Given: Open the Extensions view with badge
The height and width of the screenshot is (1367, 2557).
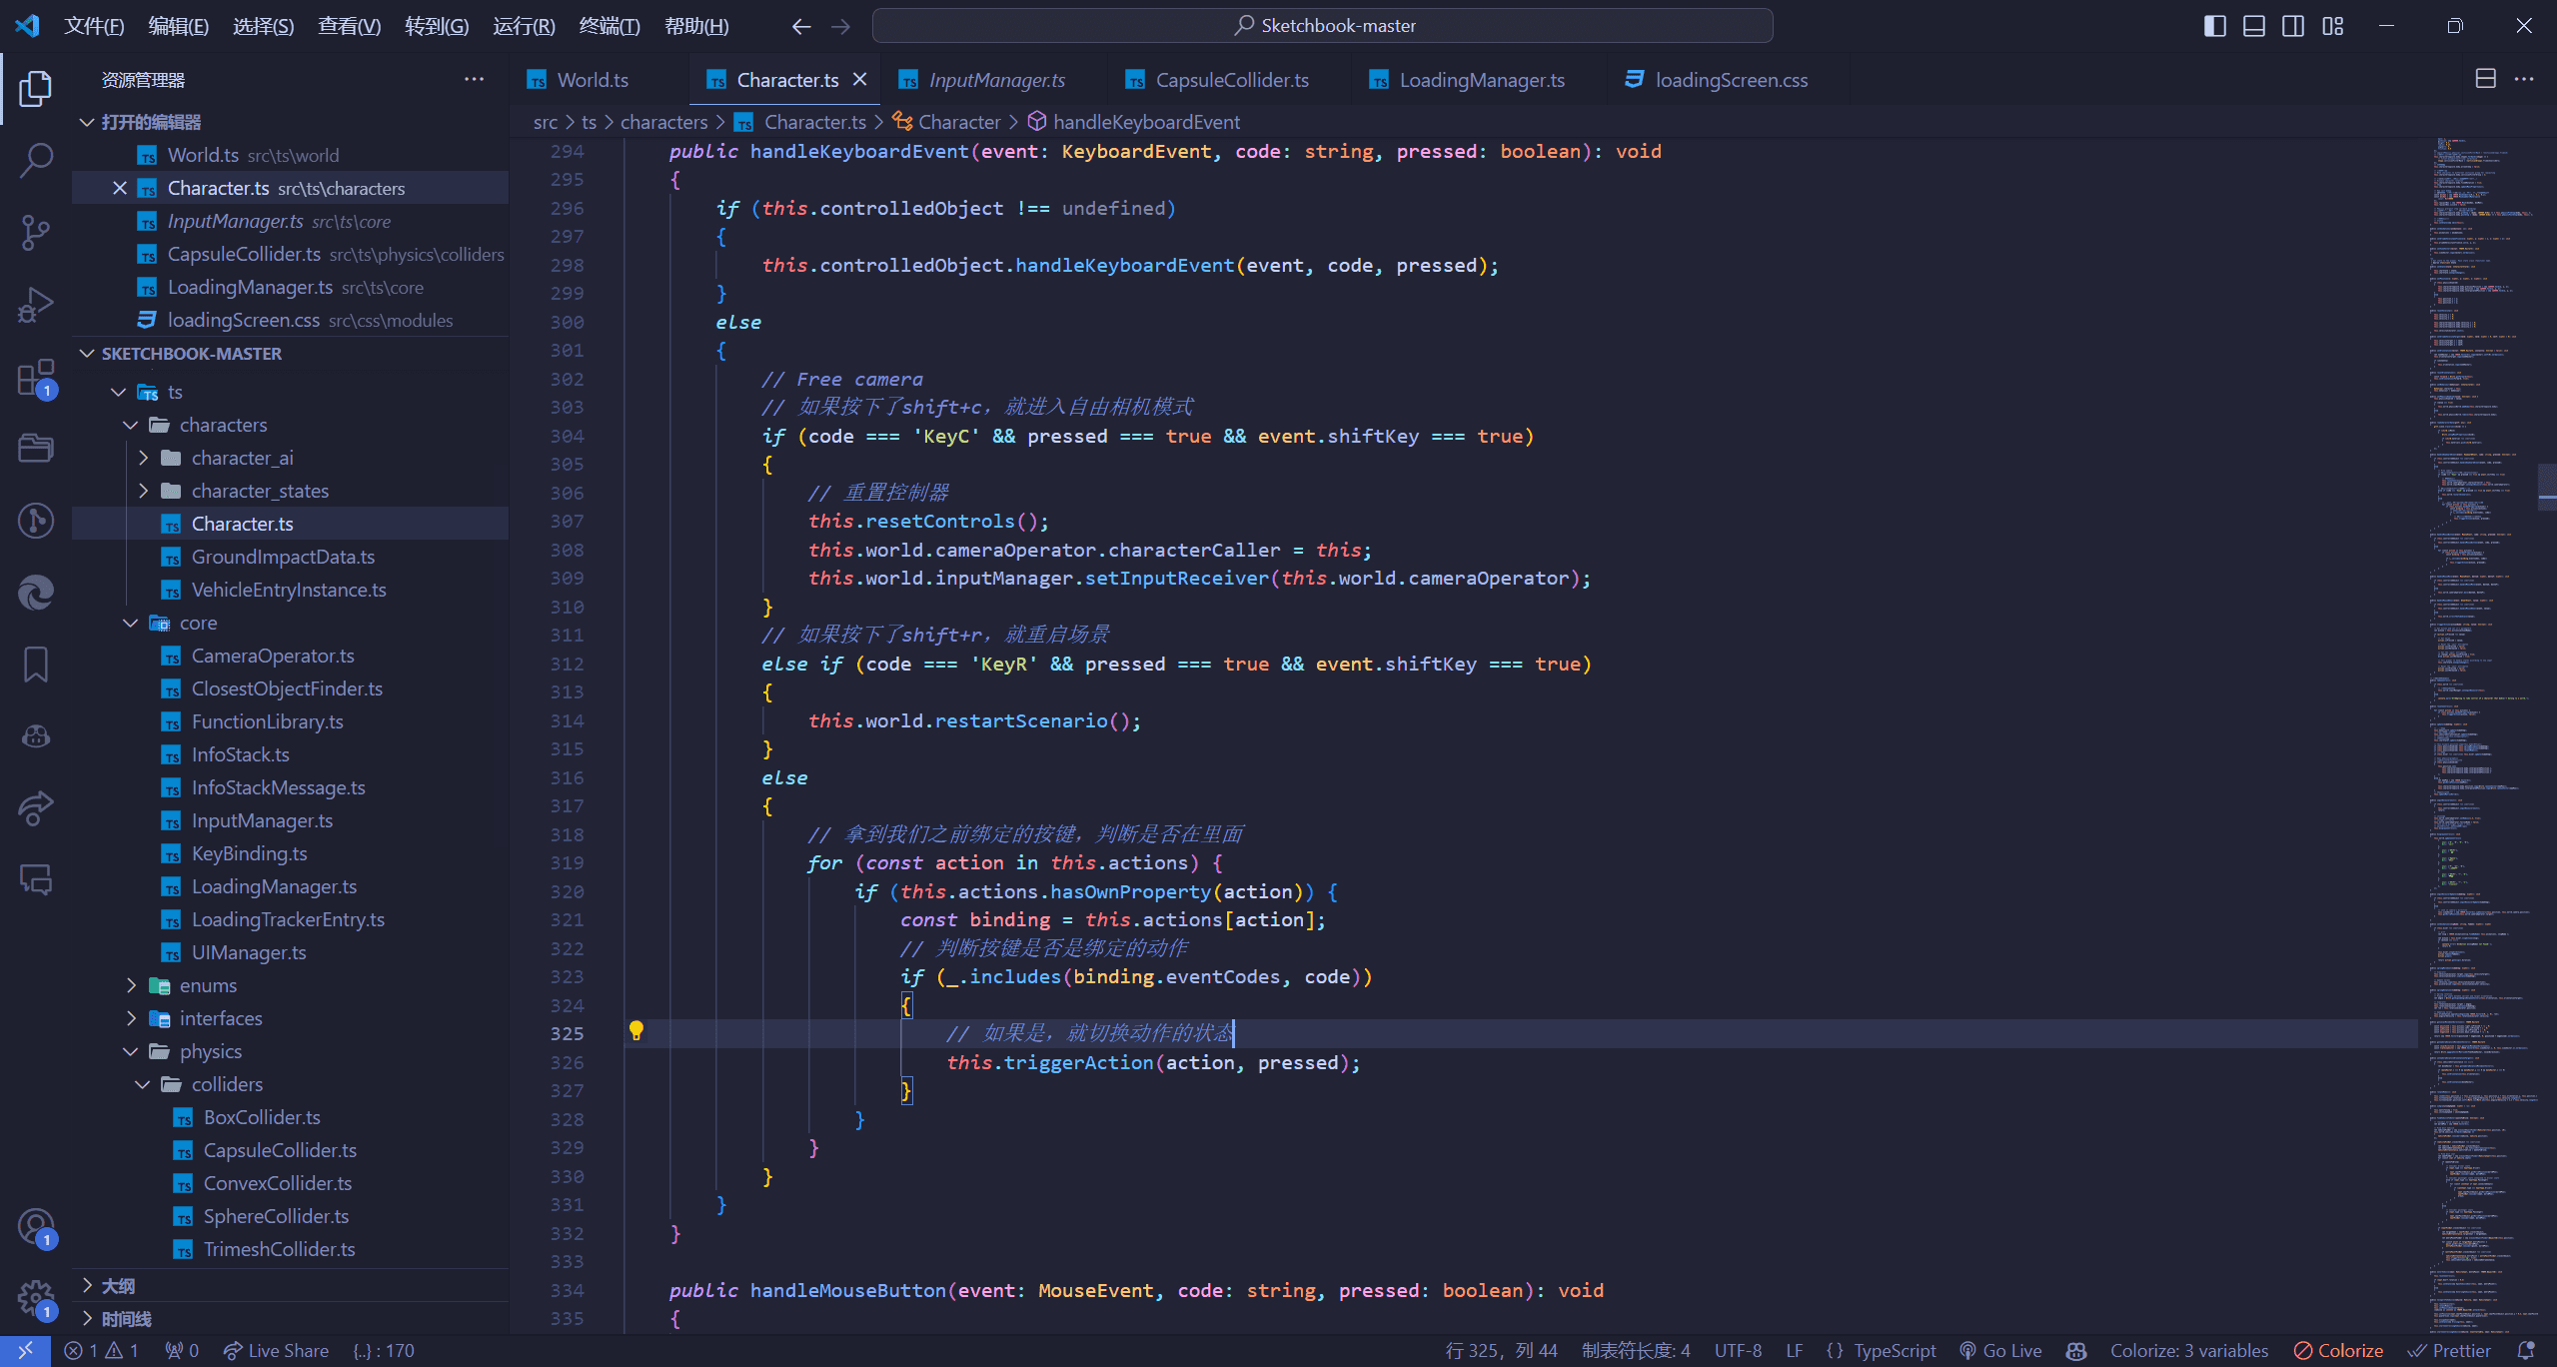Looking at the screenshot, I should [x=36, y=378].
